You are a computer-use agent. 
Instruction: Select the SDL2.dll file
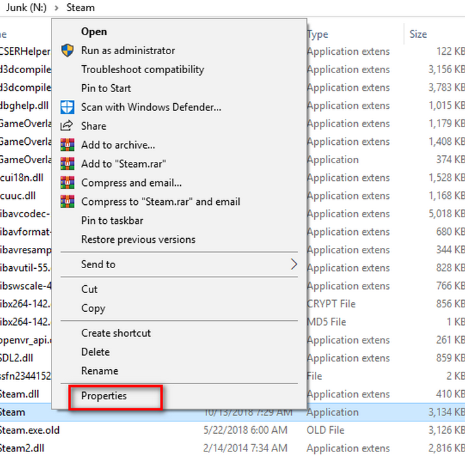click(x=16, y=358)
